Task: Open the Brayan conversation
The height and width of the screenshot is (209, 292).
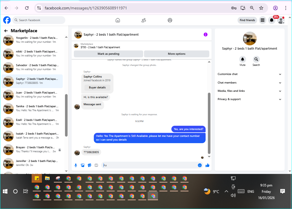Action: tap(32, 150)
